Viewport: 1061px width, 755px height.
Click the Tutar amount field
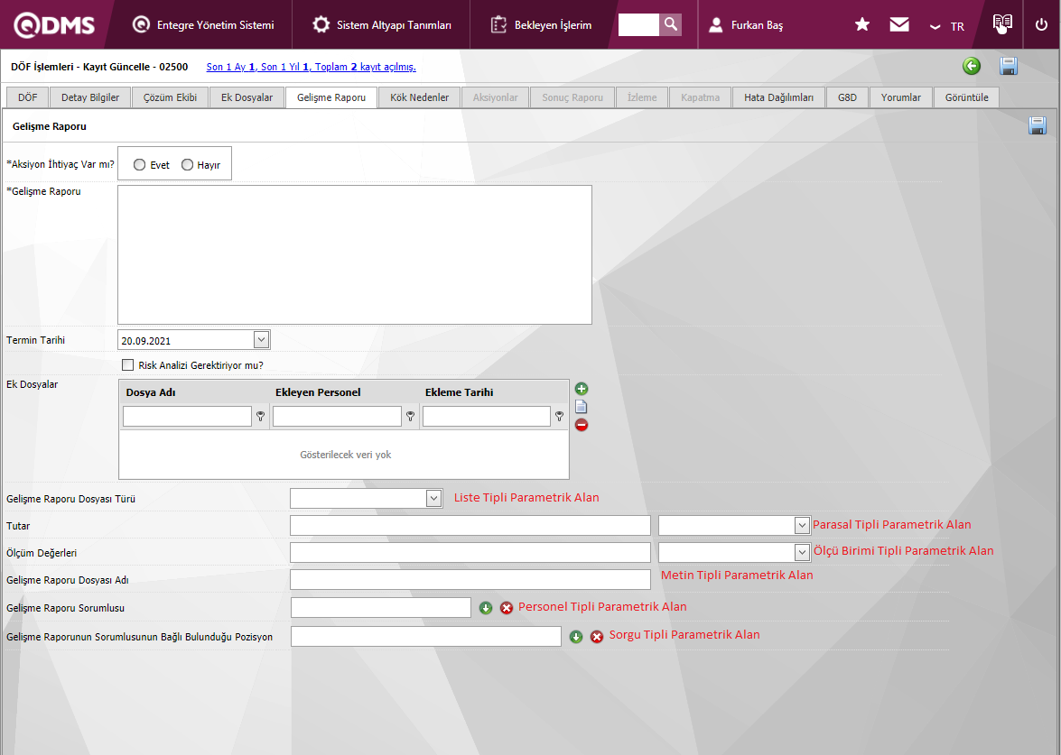(x=470, y=525)
